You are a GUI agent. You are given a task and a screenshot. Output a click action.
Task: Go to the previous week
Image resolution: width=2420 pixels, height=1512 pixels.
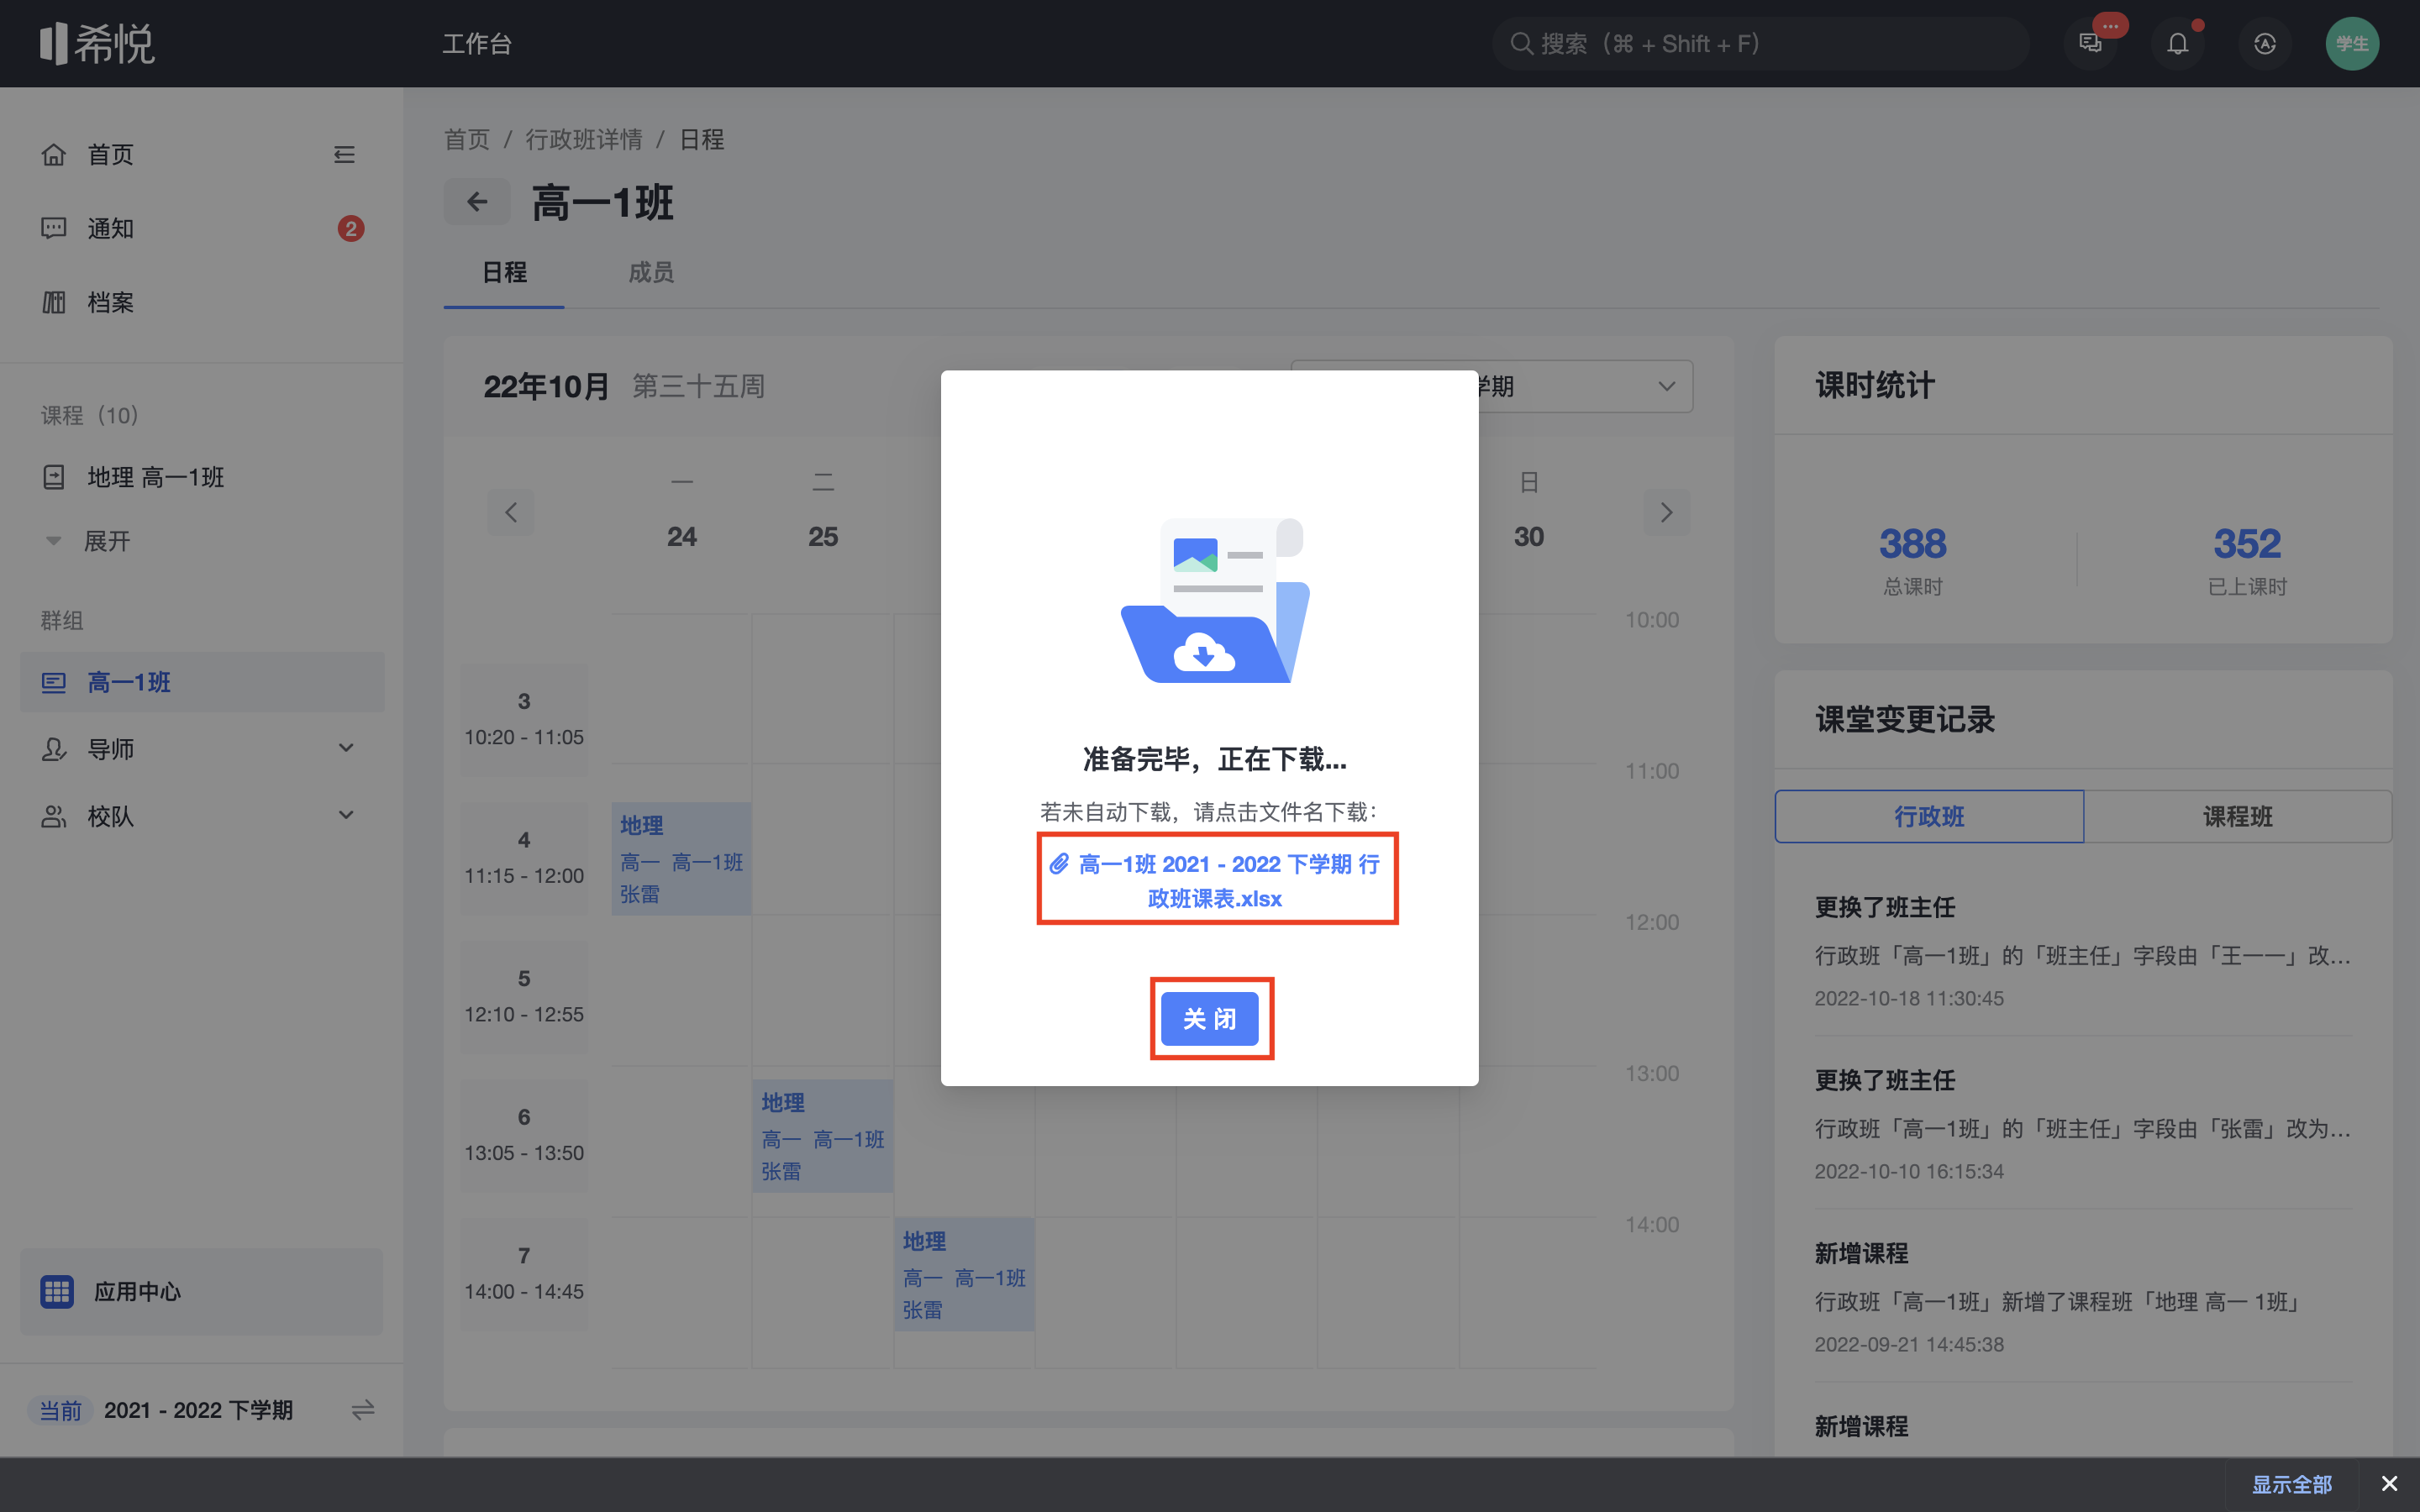(511, 513)
